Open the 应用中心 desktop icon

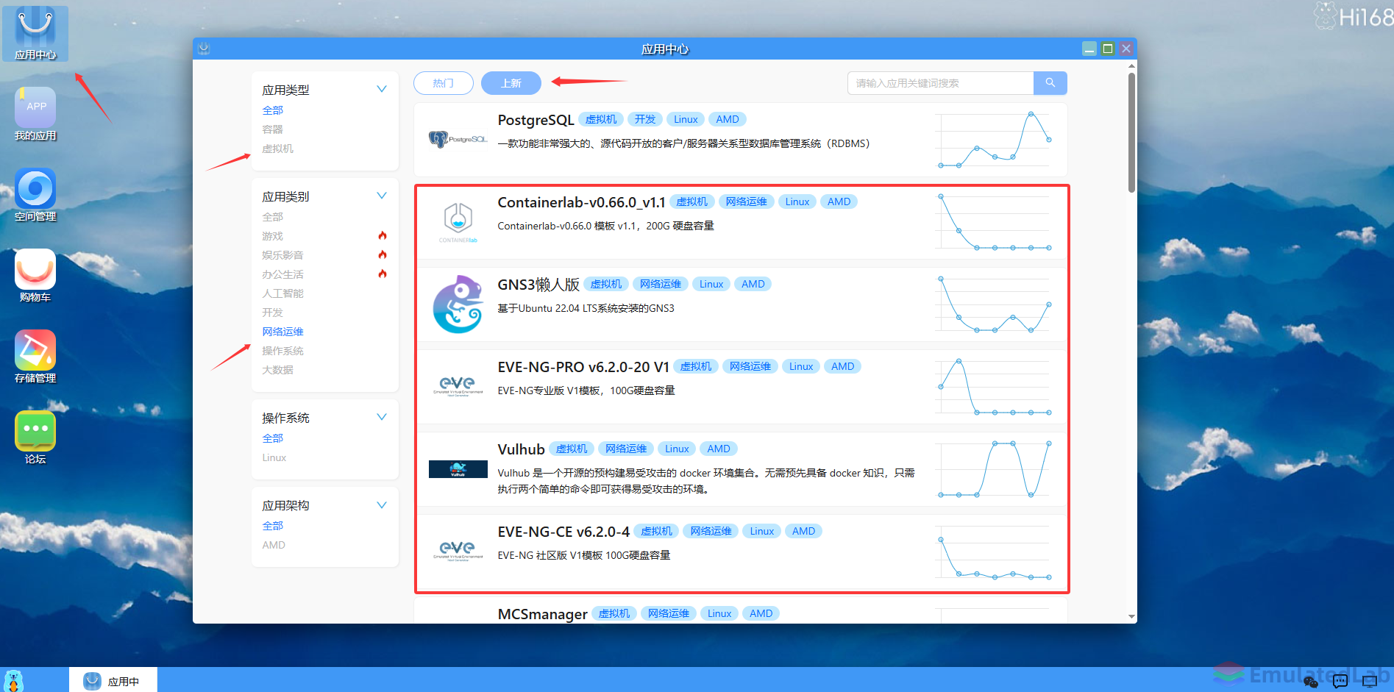(35, 33)
